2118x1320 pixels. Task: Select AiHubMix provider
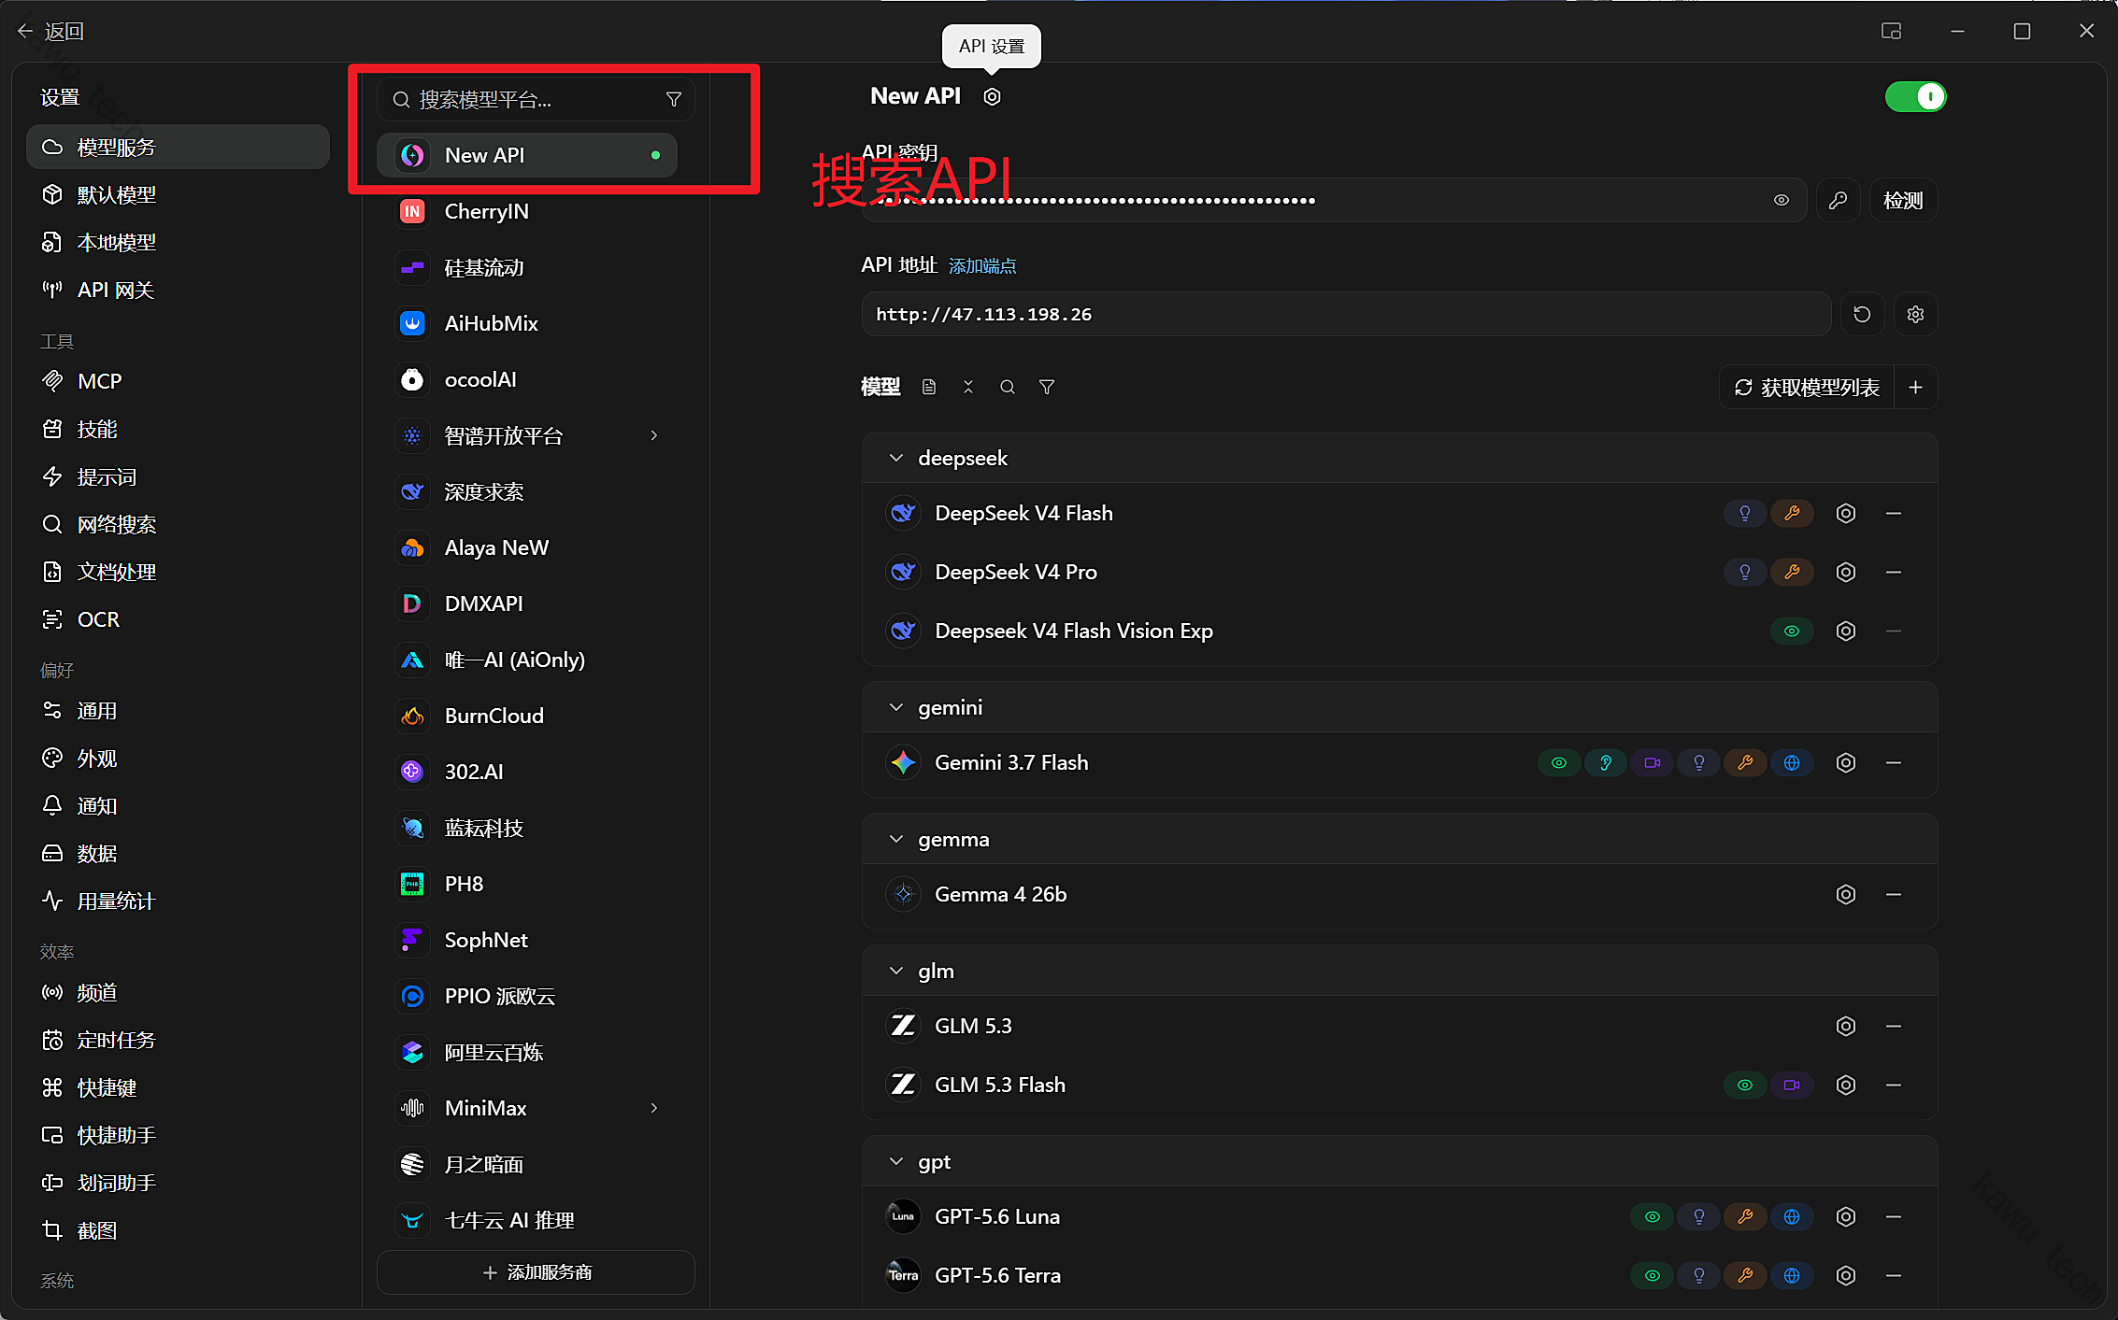tap(527, 323)
